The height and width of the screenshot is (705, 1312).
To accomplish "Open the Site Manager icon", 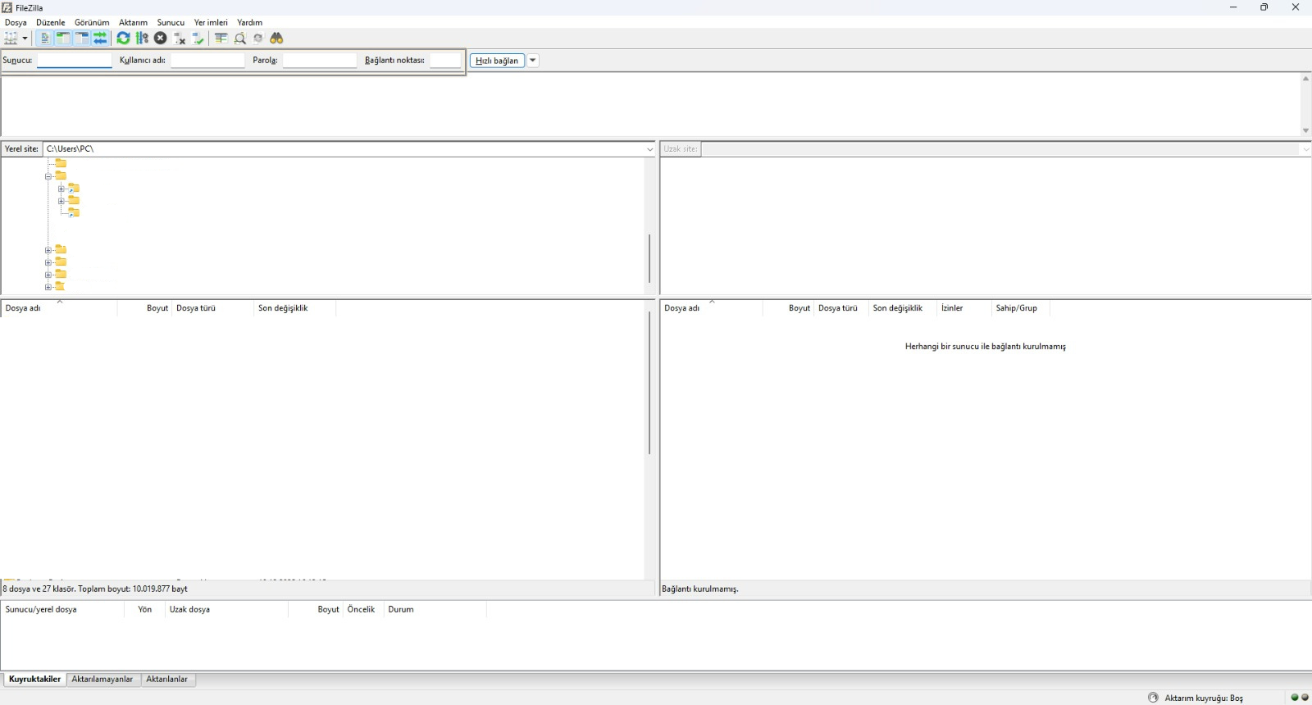I will tap(11, 39).
